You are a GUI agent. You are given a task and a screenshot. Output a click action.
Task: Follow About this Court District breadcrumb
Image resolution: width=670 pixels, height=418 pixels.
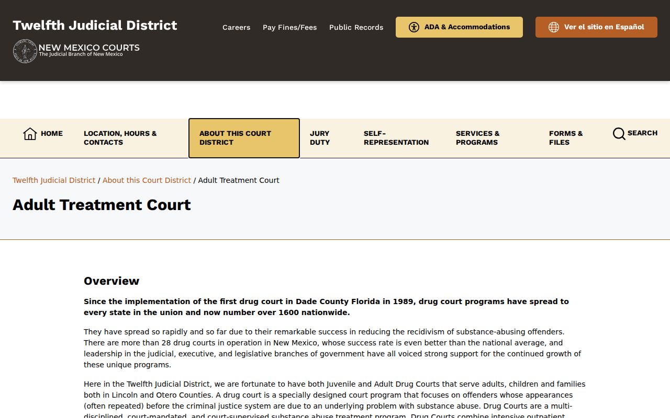[147, 180]
